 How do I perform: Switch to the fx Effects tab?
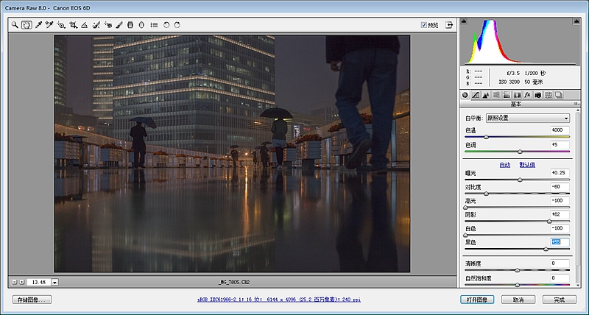527,95
